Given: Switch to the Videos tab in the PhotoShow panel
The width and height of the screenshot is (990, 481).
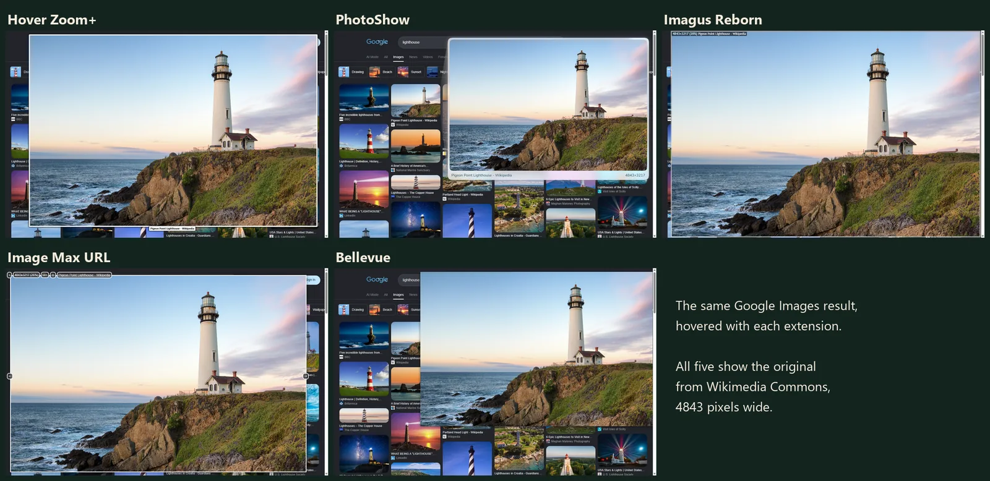Looking at the screenshot, I should pos(428,57).
